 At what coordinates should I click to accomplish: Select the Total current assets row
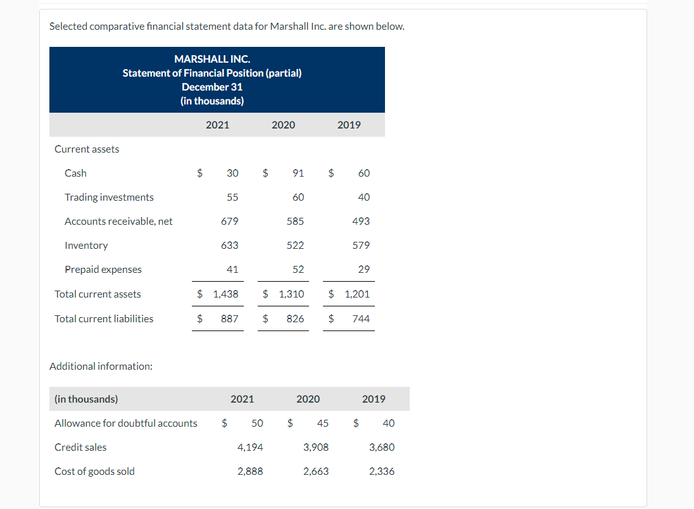pos(98,294)
